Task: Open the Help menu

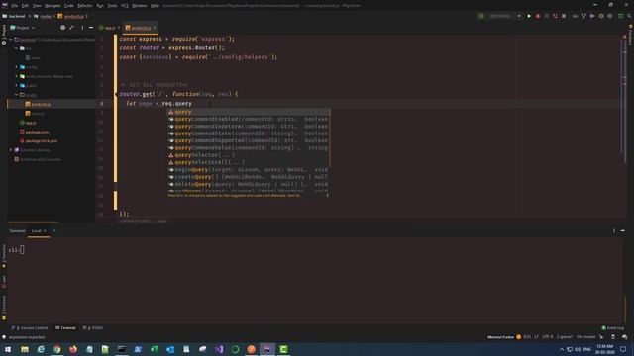Action: (x=155, y=6)
